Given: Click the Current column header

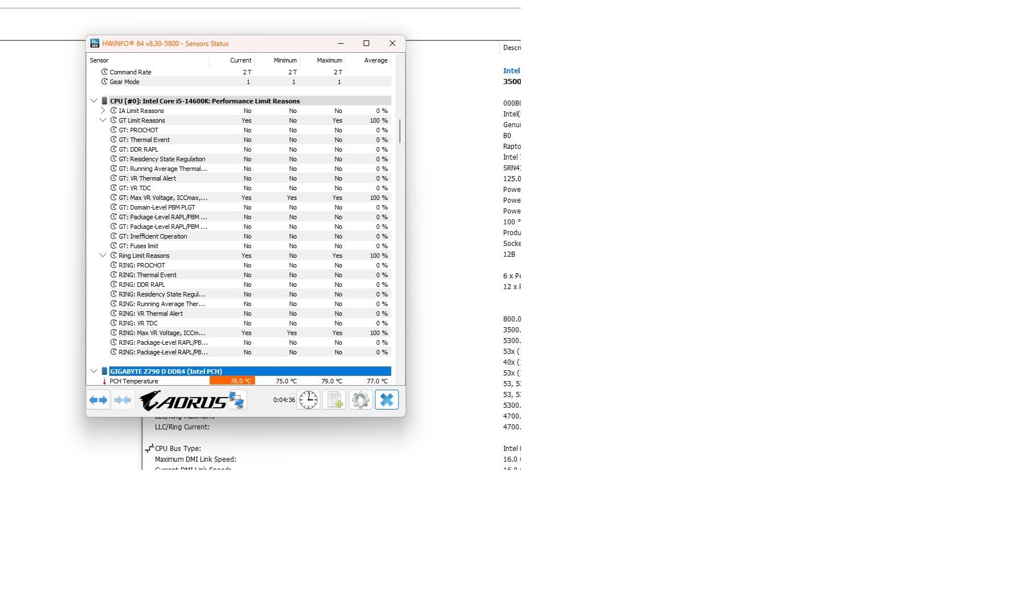Looking at the screenshot, I should (232, 60).
